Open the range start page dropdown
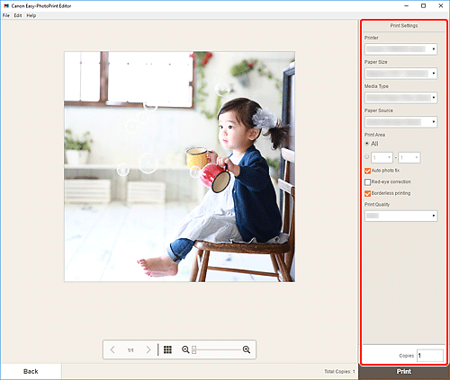This screenshot has height=380, width=450. coord(382,157)
